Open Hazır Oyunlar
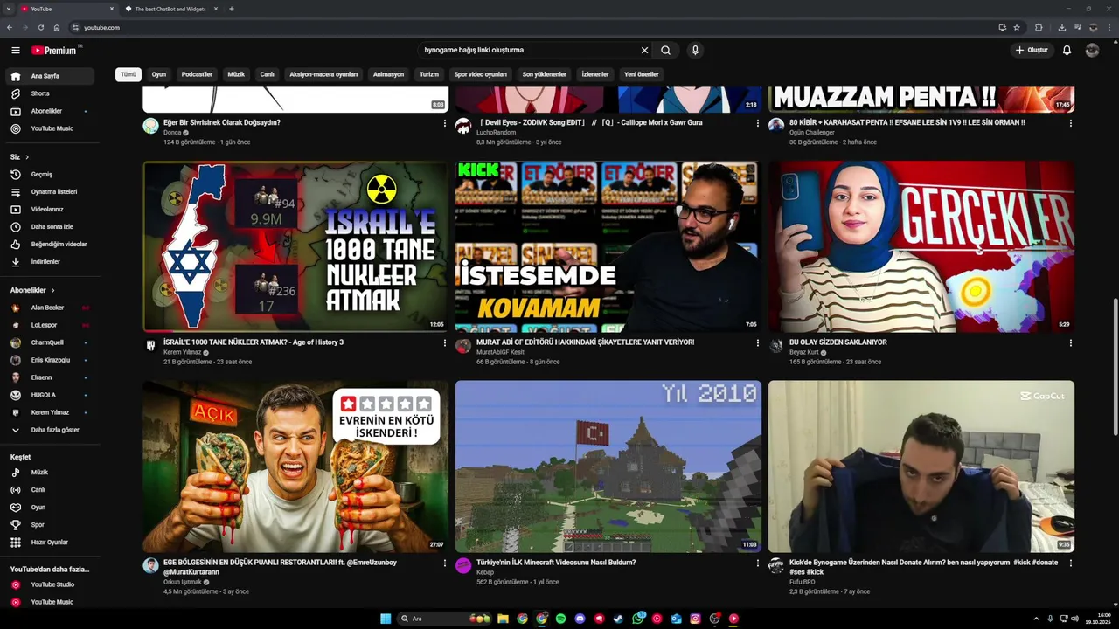1119x629 pixels. (51, 543)
